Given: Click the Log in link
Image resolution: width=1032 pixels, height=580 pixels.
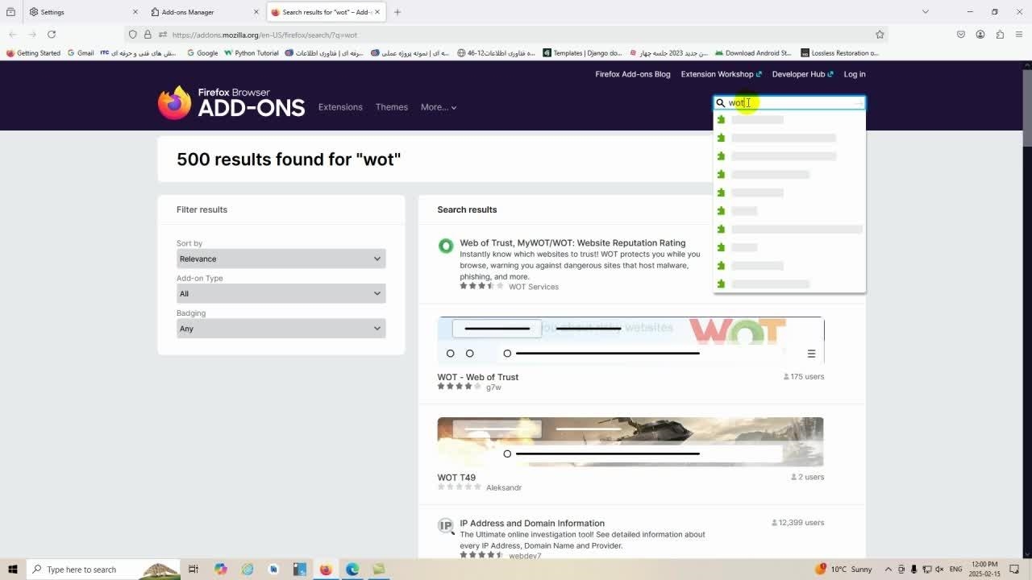Looking at the screenshot, I should point(854,74).
